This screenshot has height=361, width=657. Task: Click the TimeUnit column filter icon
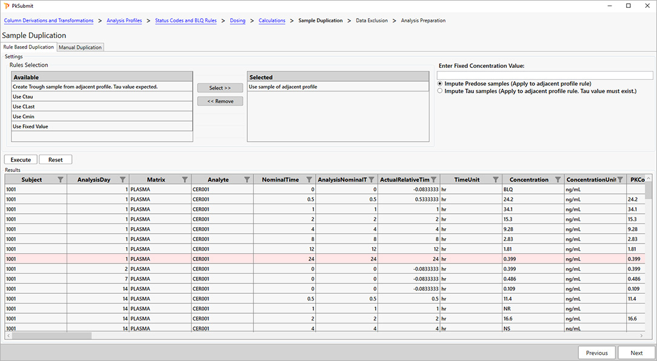(x=496, y=179)
